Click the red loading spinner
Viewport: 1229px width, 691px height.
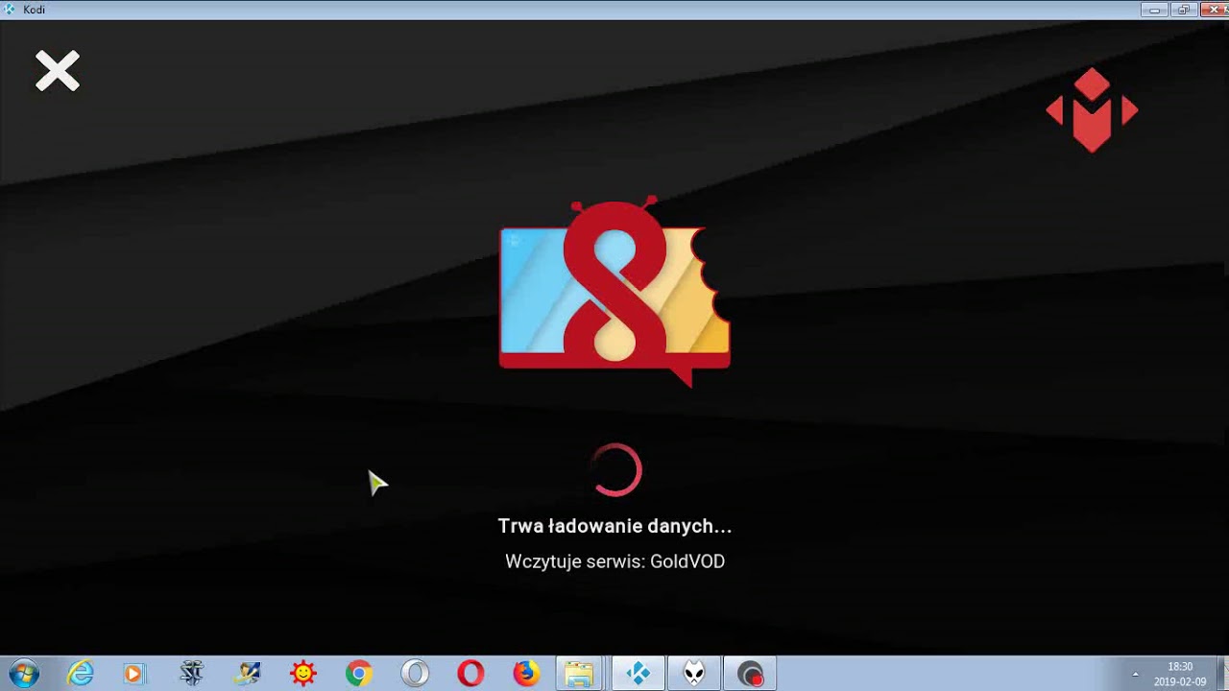coord(617,470)
